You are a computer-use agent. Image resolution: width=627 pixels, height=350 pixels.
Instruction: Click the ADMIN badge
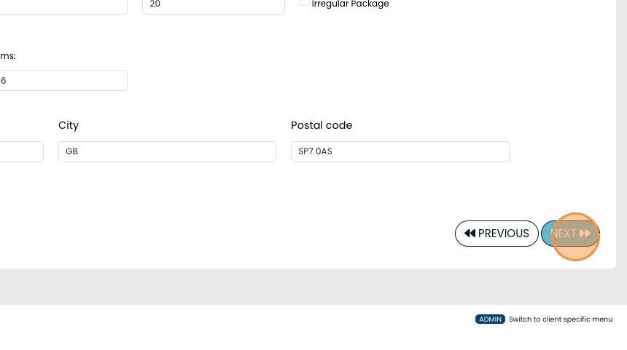(490, 319)
